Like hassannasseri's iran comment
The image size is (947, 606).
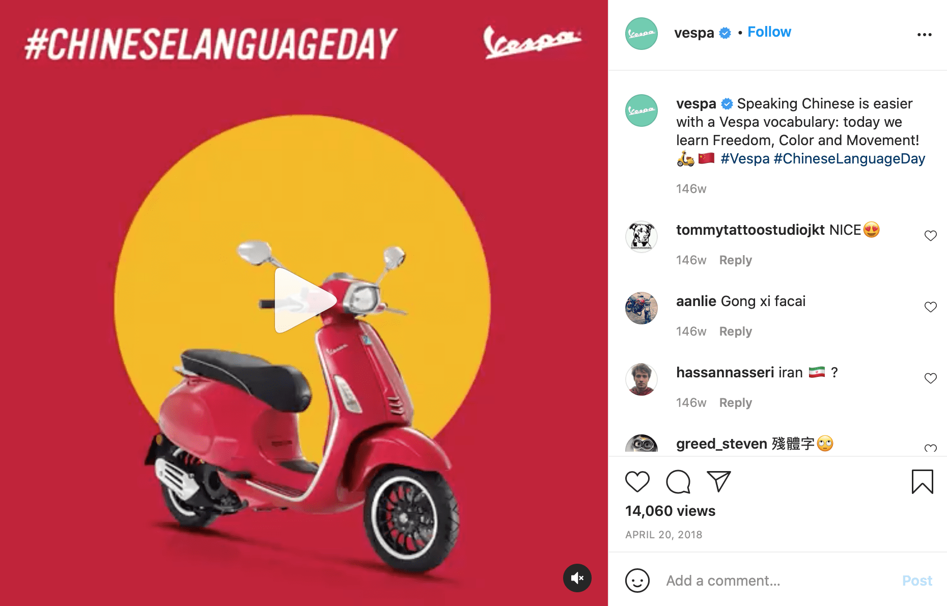(x=930, y=378)
